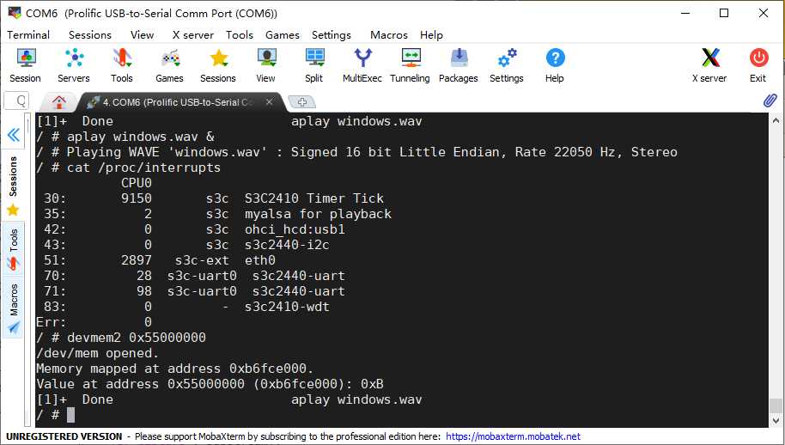Open the Sessions menu in menu bar

(x=90, y=34)
